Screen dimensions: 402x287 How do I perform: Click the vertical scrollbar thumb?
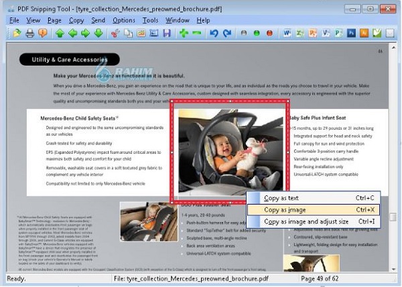point(393,217)
